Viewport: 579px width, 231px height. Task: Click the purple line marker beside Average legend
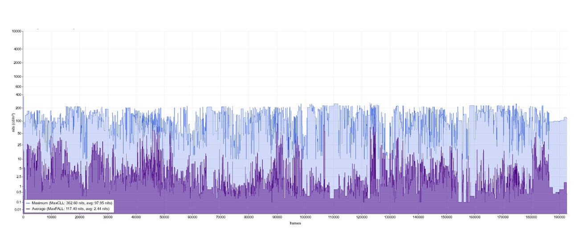coord(29,208)
